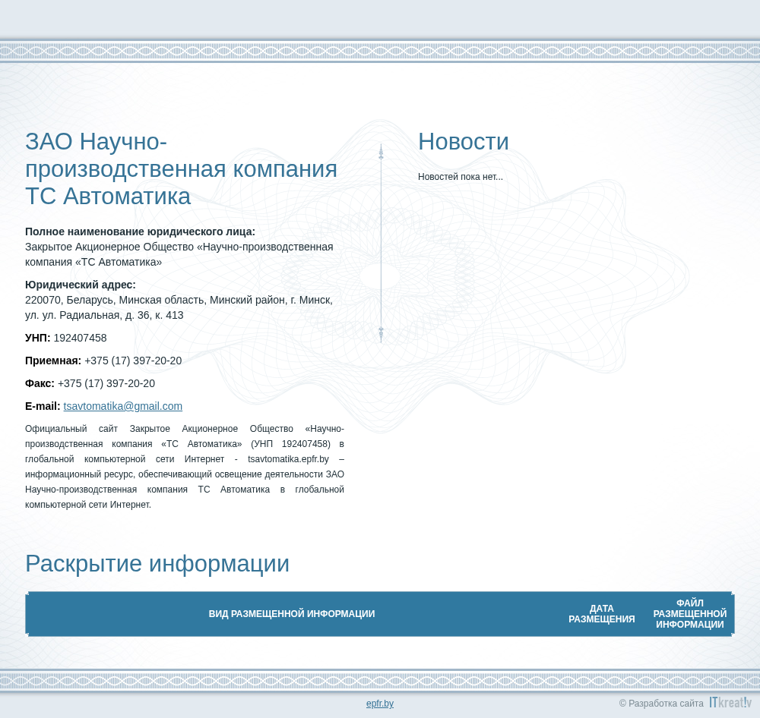Click the 'E-mail:' label
The image size is (760, 718).
[43, 406]
